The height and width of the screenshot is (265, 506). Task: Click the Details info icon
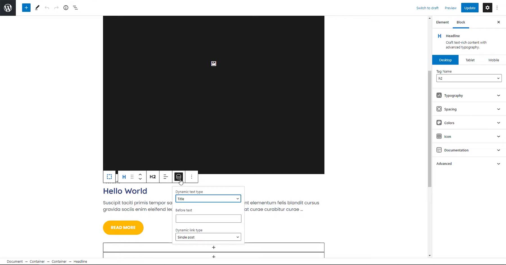[x=65, y=8]
